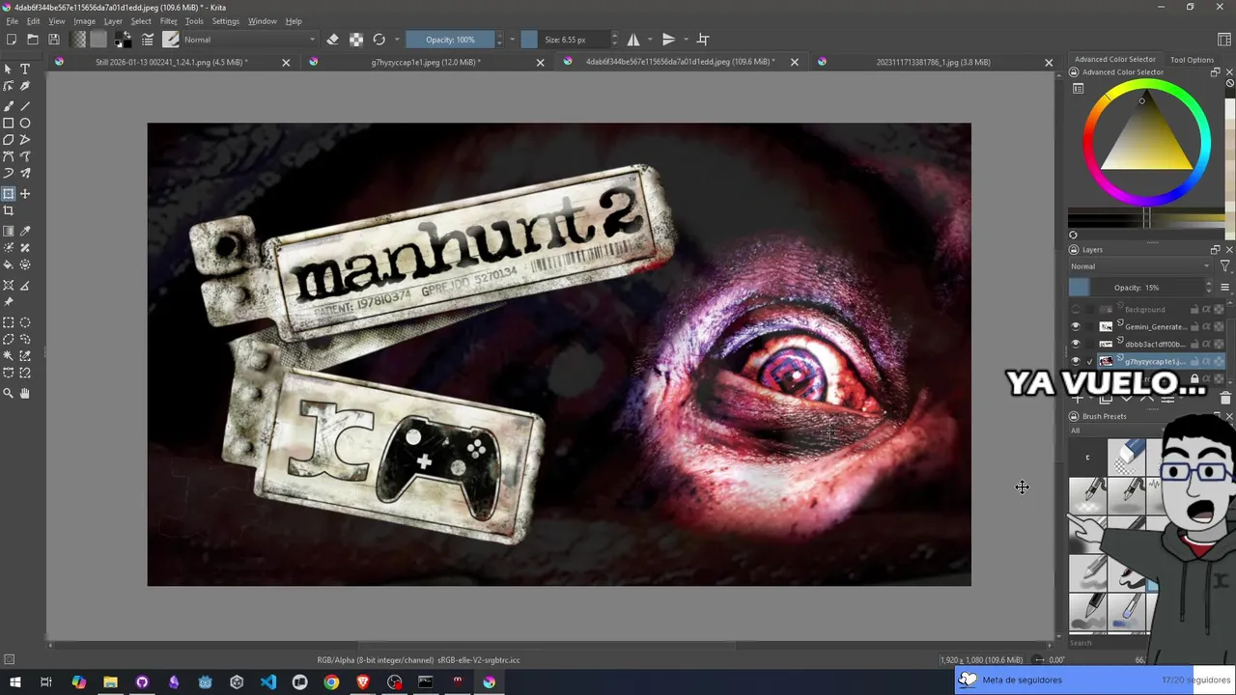Viewport: 1236px width, 695px height.
Task: Click the horizontal mirror tool icon
Action: [x=633, y=40]
